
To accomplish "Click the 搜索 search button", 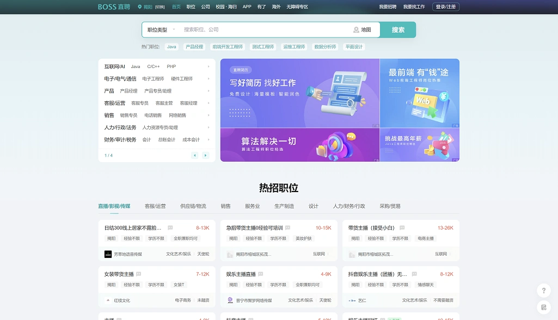I will [398, 30].
